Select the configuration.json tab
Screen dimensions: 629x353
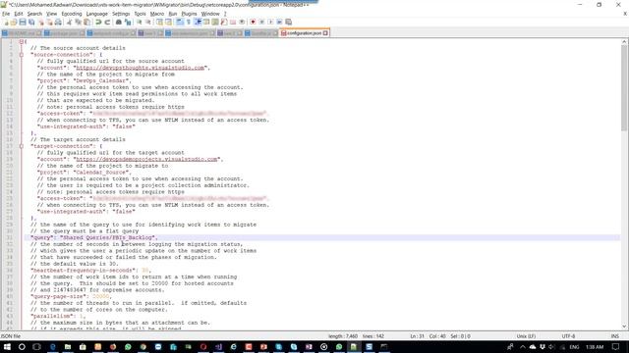point(304,33)
